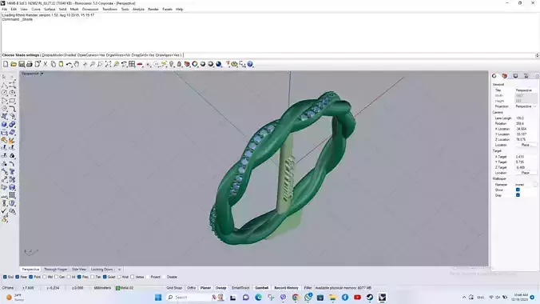Click the Zoom Extents icon
The image size is (540, 304).
(108, 64)
